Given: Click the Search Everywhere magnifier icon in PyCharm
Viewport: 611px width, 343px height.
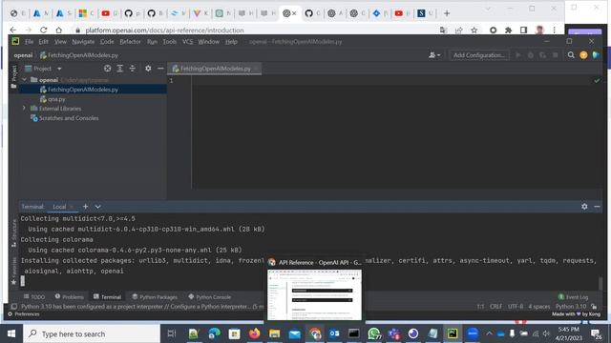Looking at the screenshot, I should pyautogui.click(x=571, y=55).
